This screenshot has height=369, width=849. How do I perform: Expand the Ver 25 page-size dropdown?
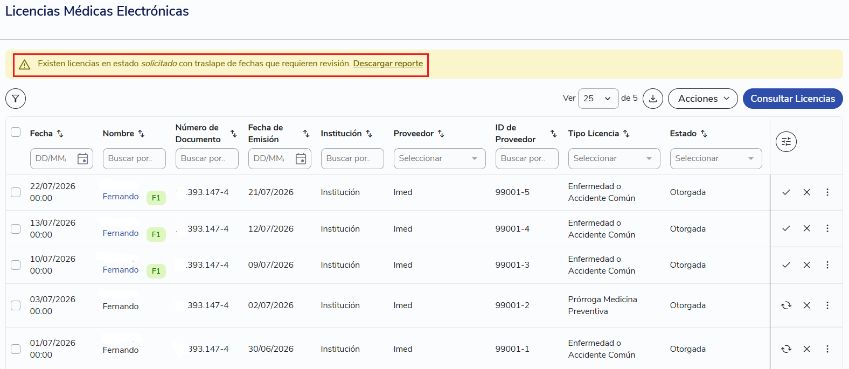pos(598,99)
